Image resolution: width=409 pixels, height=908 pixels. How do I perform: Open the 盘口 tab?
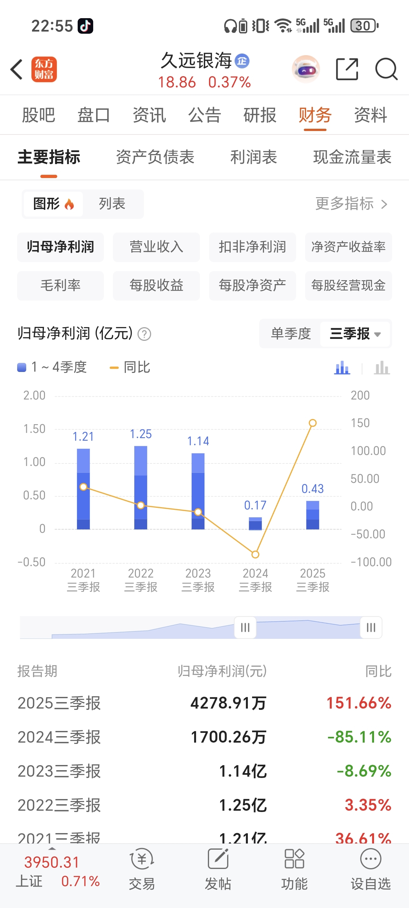tap(94, 115)
